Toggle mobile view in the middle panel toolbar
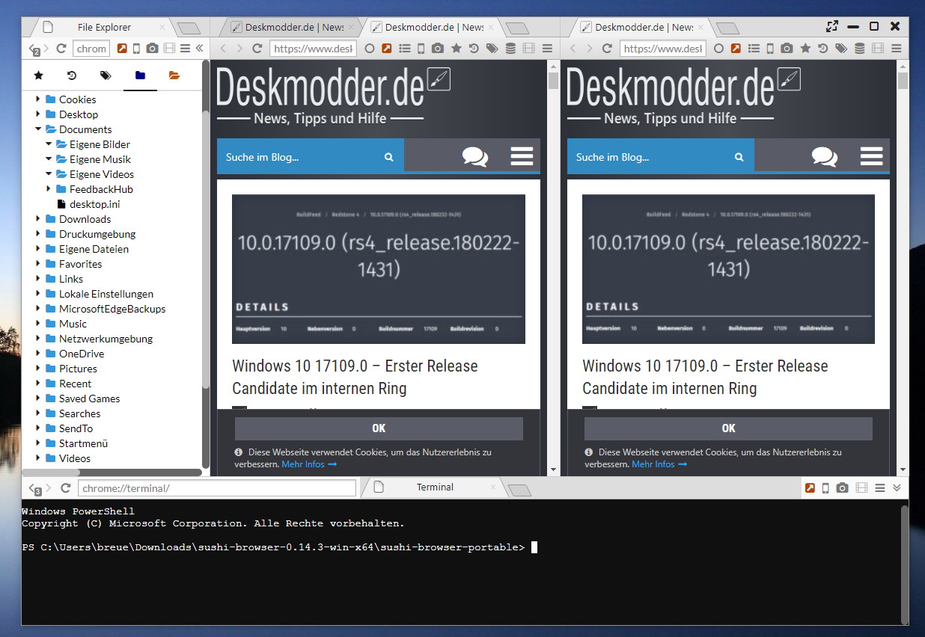 [421, 49]
